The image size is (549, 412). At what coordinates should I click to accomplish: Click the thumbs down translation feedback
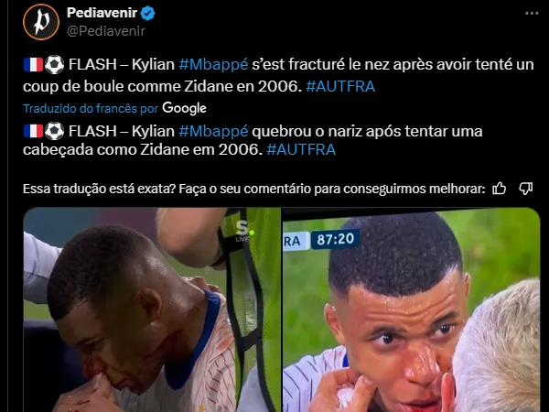click(x=526, y=189)
